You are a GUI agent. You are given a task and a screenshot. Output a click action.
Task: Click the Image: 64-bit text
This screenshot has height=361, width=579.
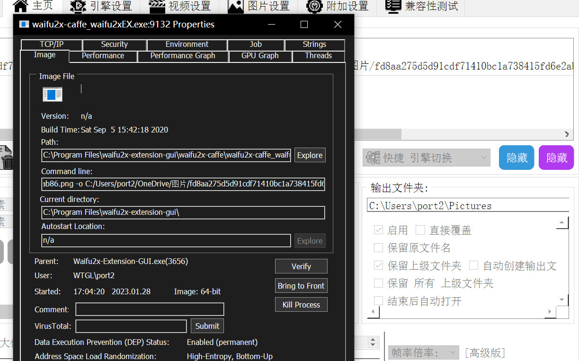(197, 291)
